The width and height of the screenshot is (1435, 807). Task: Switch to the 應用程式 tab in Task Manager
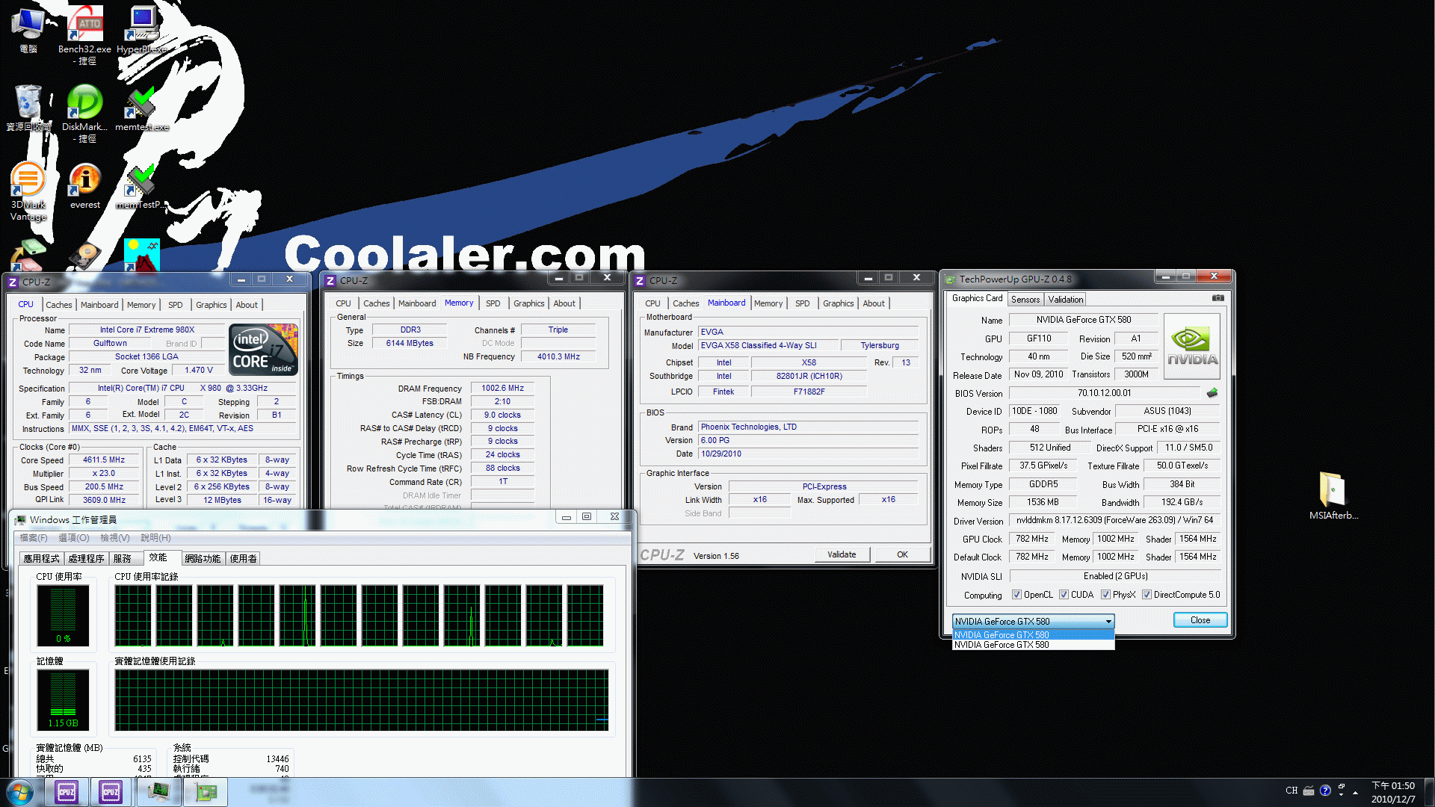(41, 559)
